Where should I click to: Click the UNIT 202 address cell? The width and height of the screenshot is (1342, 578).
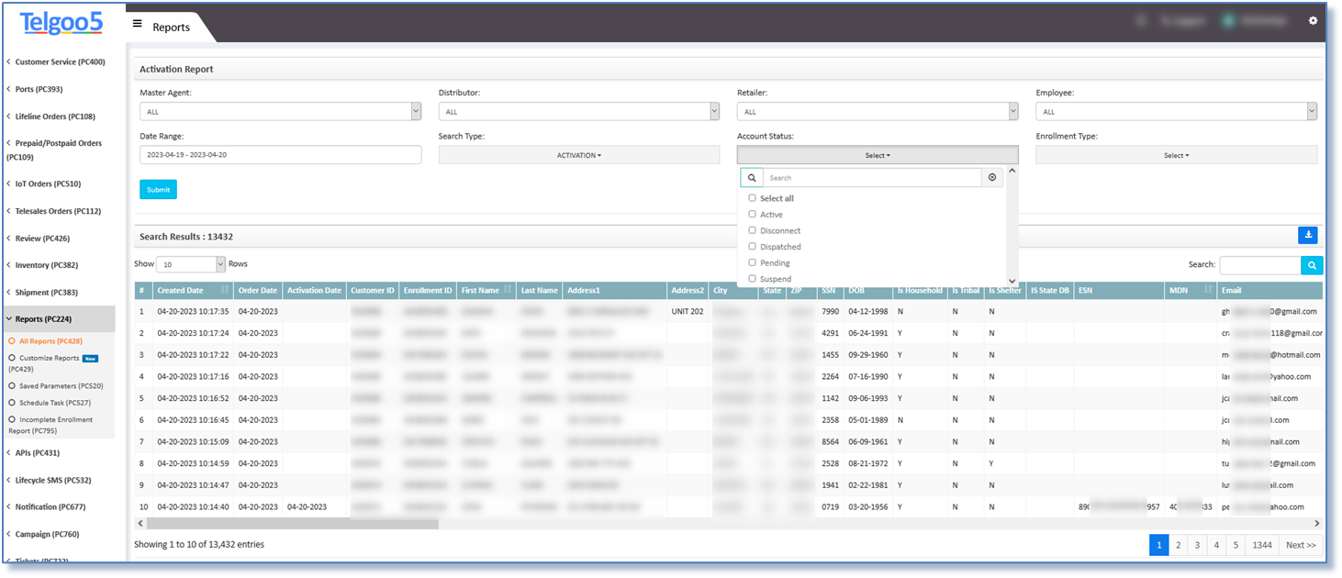click(x=688, y=312)
